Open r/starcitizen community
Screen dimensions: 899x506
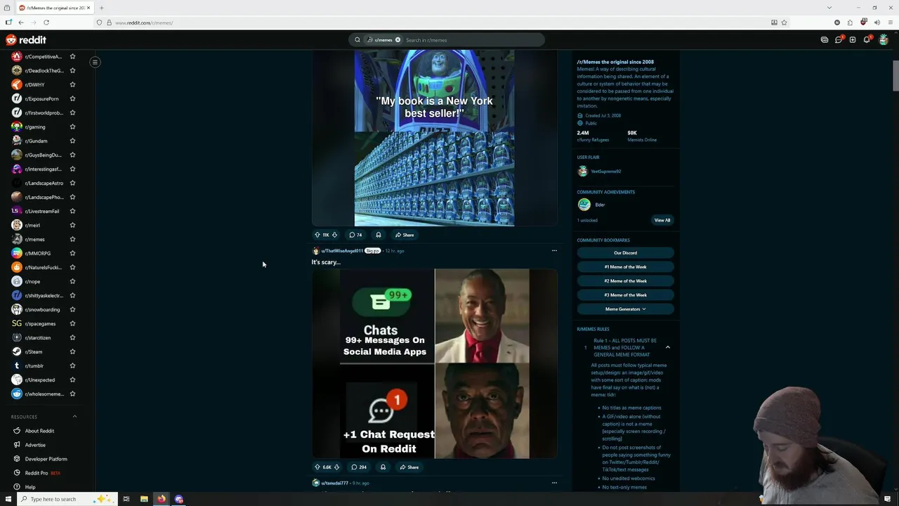tap(37, 337)
